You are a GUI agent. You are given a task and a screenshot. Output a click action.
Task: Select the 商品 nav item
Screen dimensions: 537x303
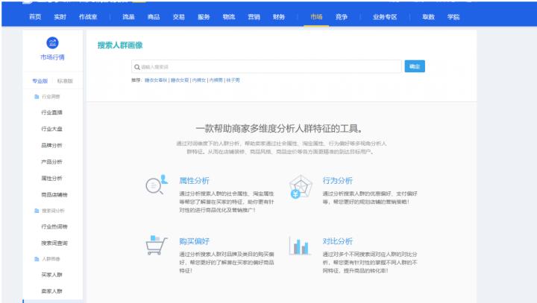click(x=154, y=17)
